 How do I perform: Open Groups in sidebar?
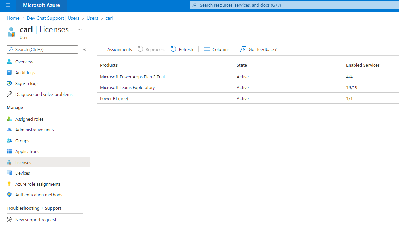[22, 141]
